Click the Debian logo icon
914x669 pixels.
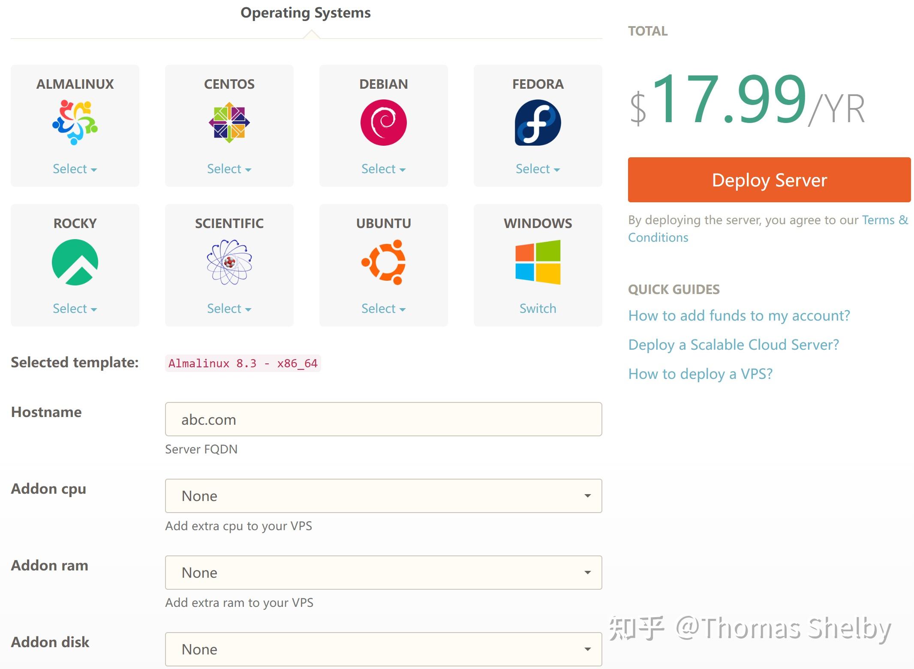coord(383,122)
